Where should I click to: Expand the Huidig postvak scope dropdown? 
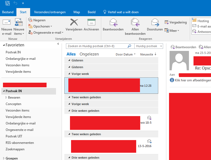pyautogui.click(x=161, y=46)
